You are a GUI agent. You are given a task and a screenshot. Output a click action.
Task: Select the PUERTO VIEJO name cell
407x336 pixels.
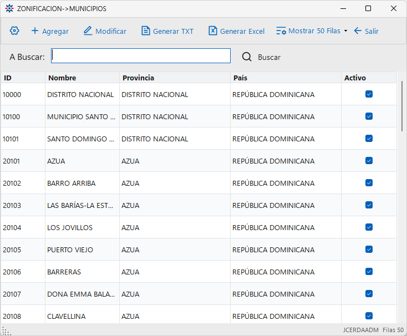pyautogui.click(x=82, y=250)
